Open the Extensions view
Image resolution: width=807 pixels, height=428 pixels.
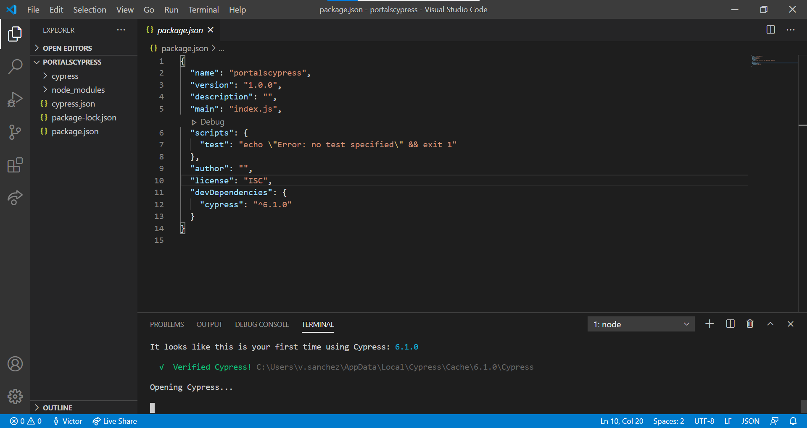click(15, 165)
